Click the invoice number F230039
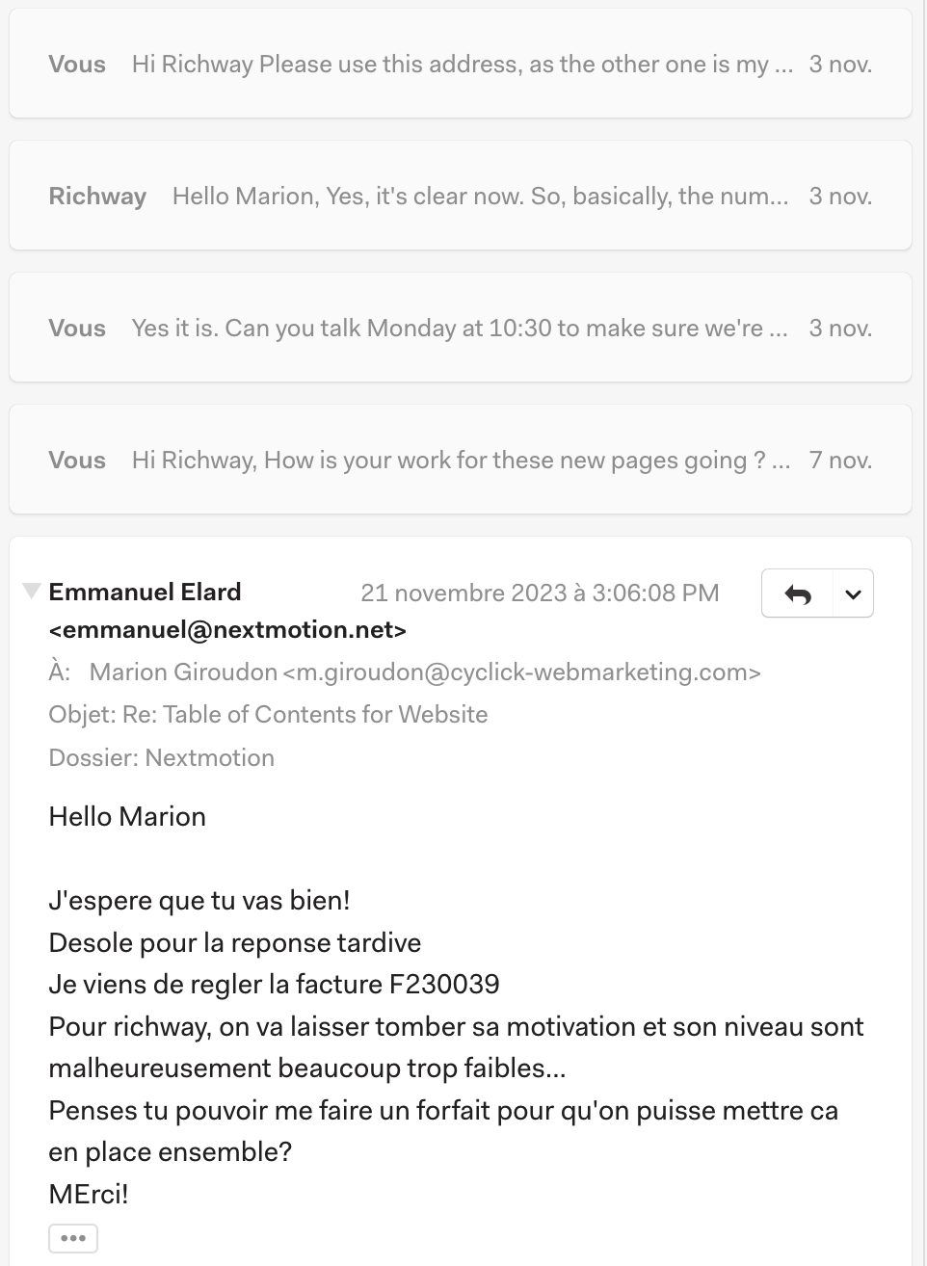This screenshot has width=927, height=1266. coord(444,985)
